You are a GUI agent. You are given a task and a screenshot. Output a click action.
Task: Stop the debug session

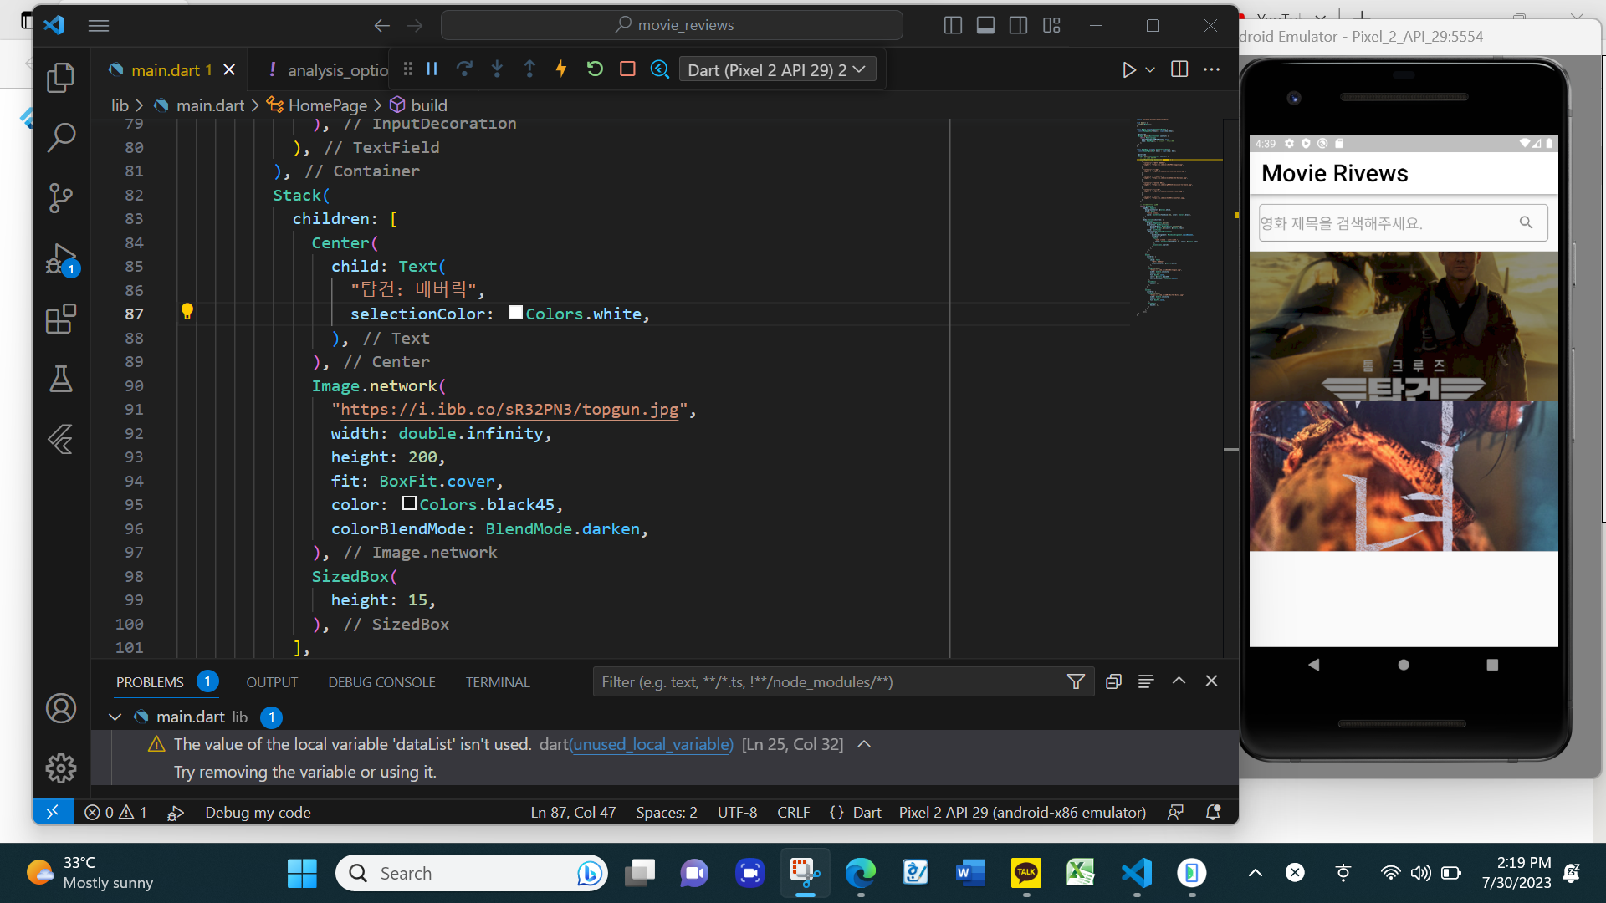(x=627, y=69)
